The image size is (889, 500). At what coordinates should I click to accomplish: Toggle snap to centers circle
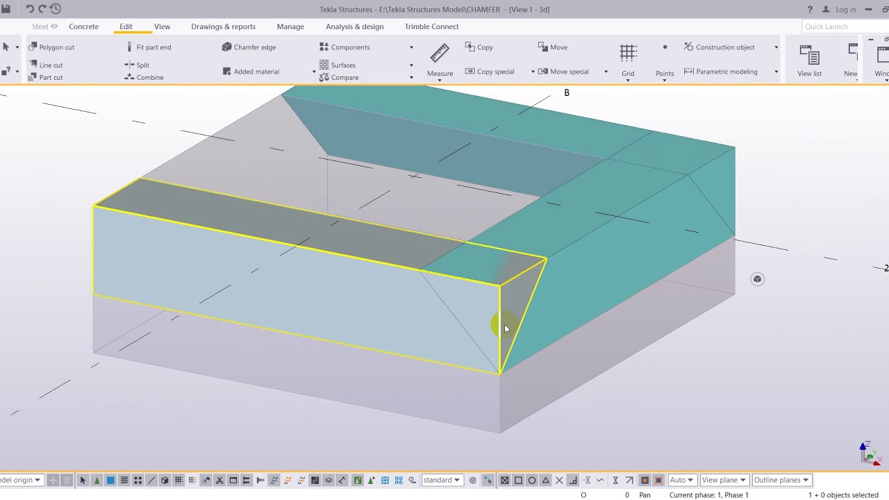click(532, 480)
